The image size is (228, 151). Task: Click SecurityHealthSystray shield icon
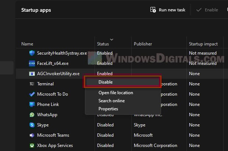point(32,53)
